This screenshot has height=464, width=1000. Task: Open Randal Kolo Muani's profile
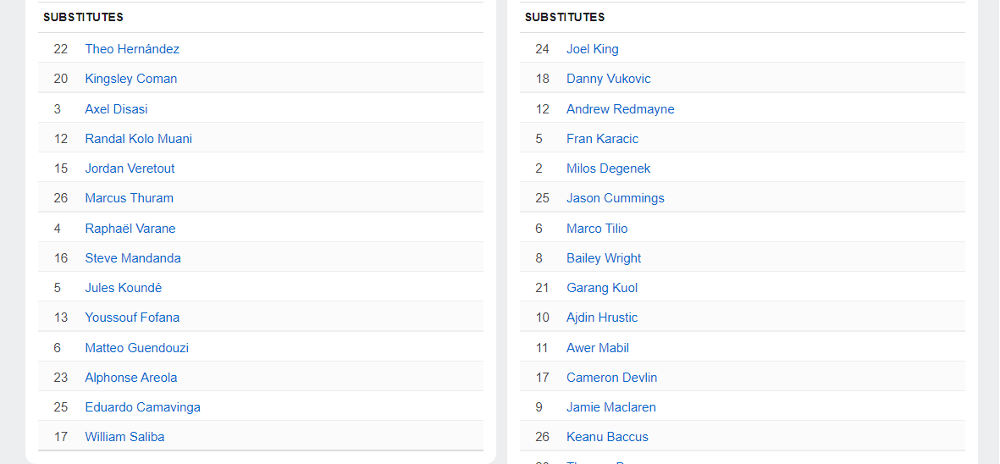[x=138, y=139]
